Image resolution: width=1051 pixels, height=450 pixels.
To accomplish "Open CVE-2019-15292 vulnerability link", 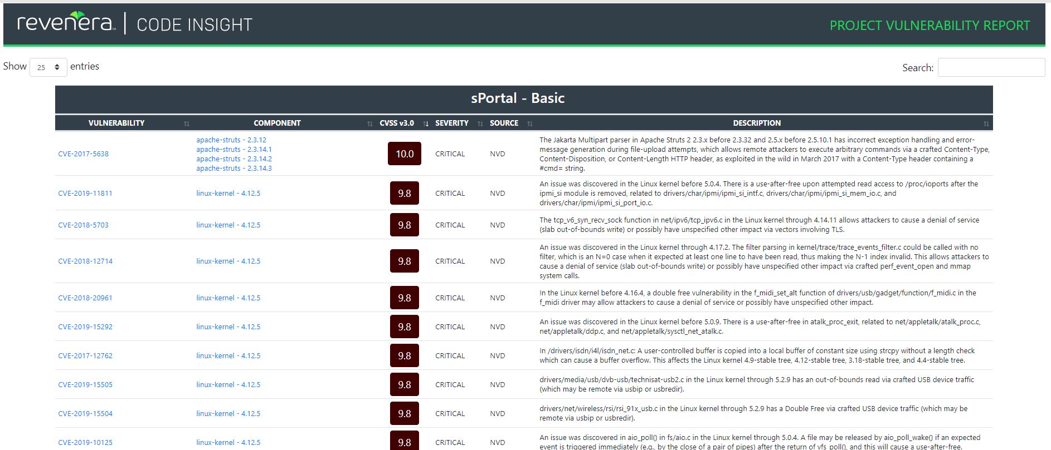I will point(85,327).
